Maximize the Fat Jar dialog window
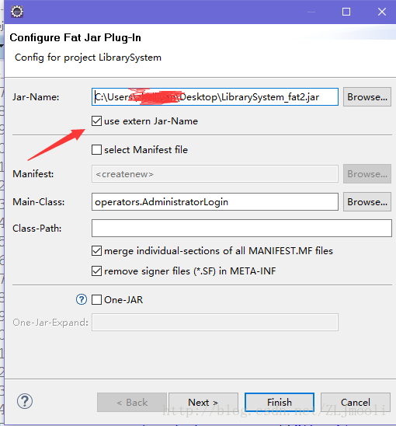Viewport: 396px width, 426px height. point(346,12)
